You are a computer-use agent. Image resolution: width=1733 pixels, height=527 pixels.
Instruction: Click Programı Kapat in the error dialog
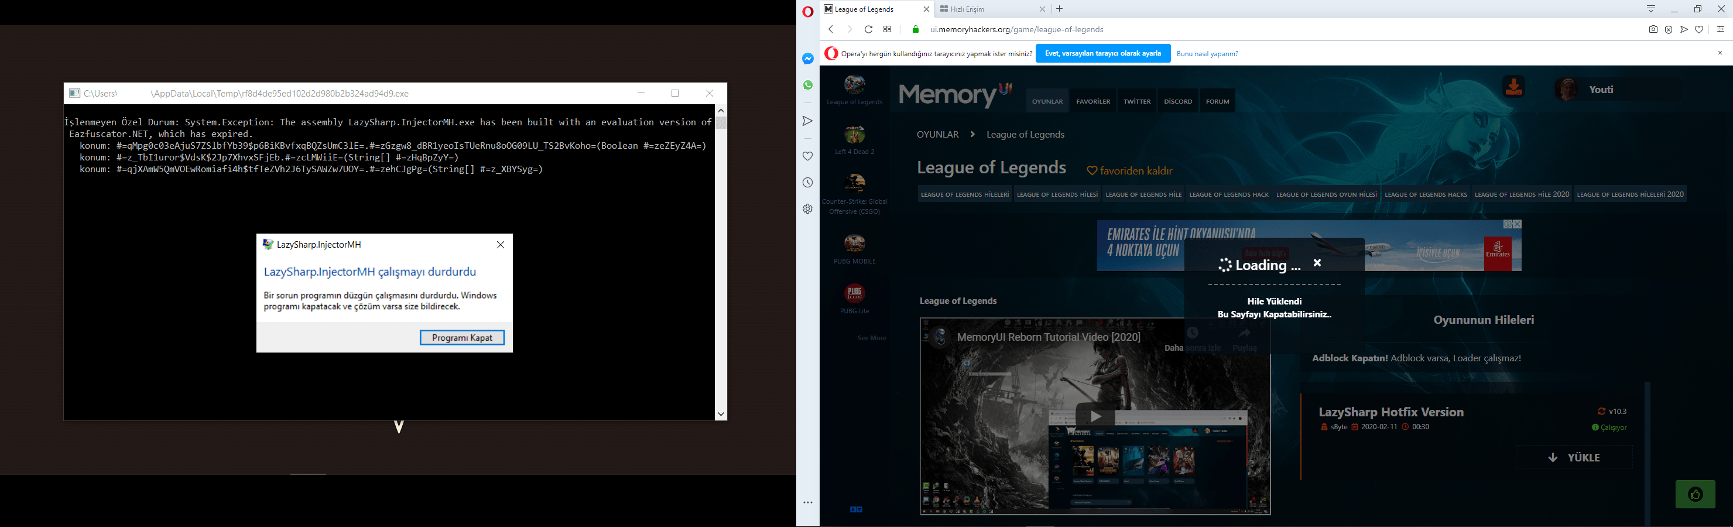pos(462,338)
